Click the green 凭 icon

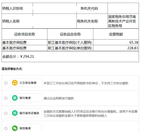15,113
